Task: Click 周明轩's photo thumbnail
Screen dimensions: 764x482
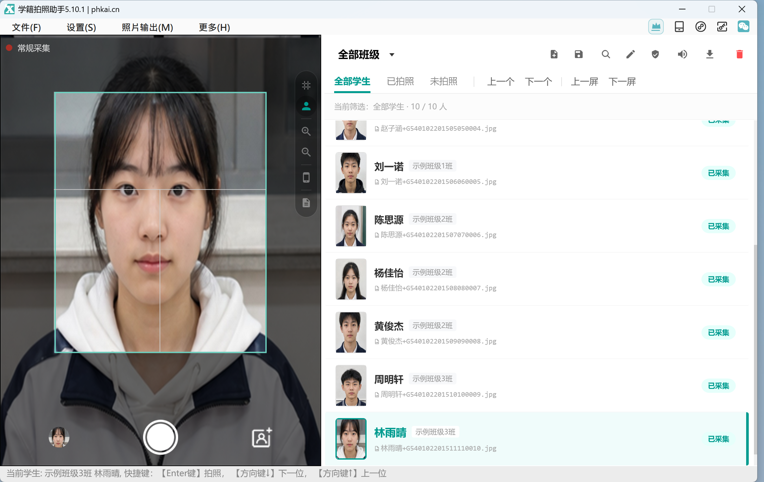Action: coord(351,385)
